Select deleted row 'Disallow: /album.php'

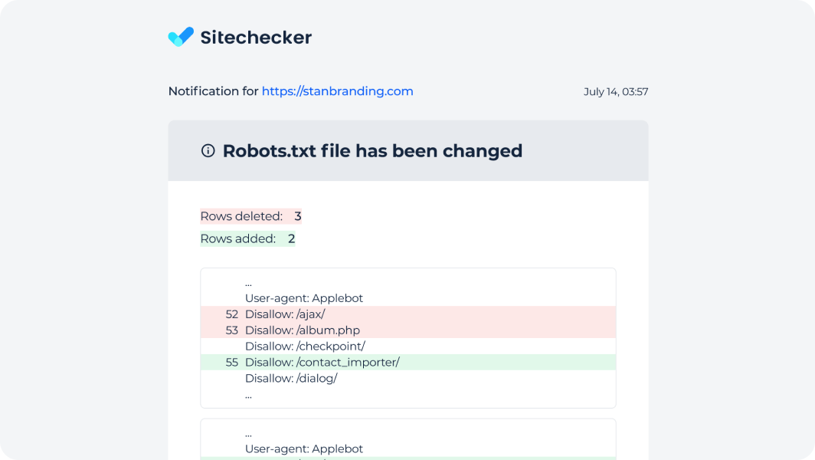[x=408, y=330]
